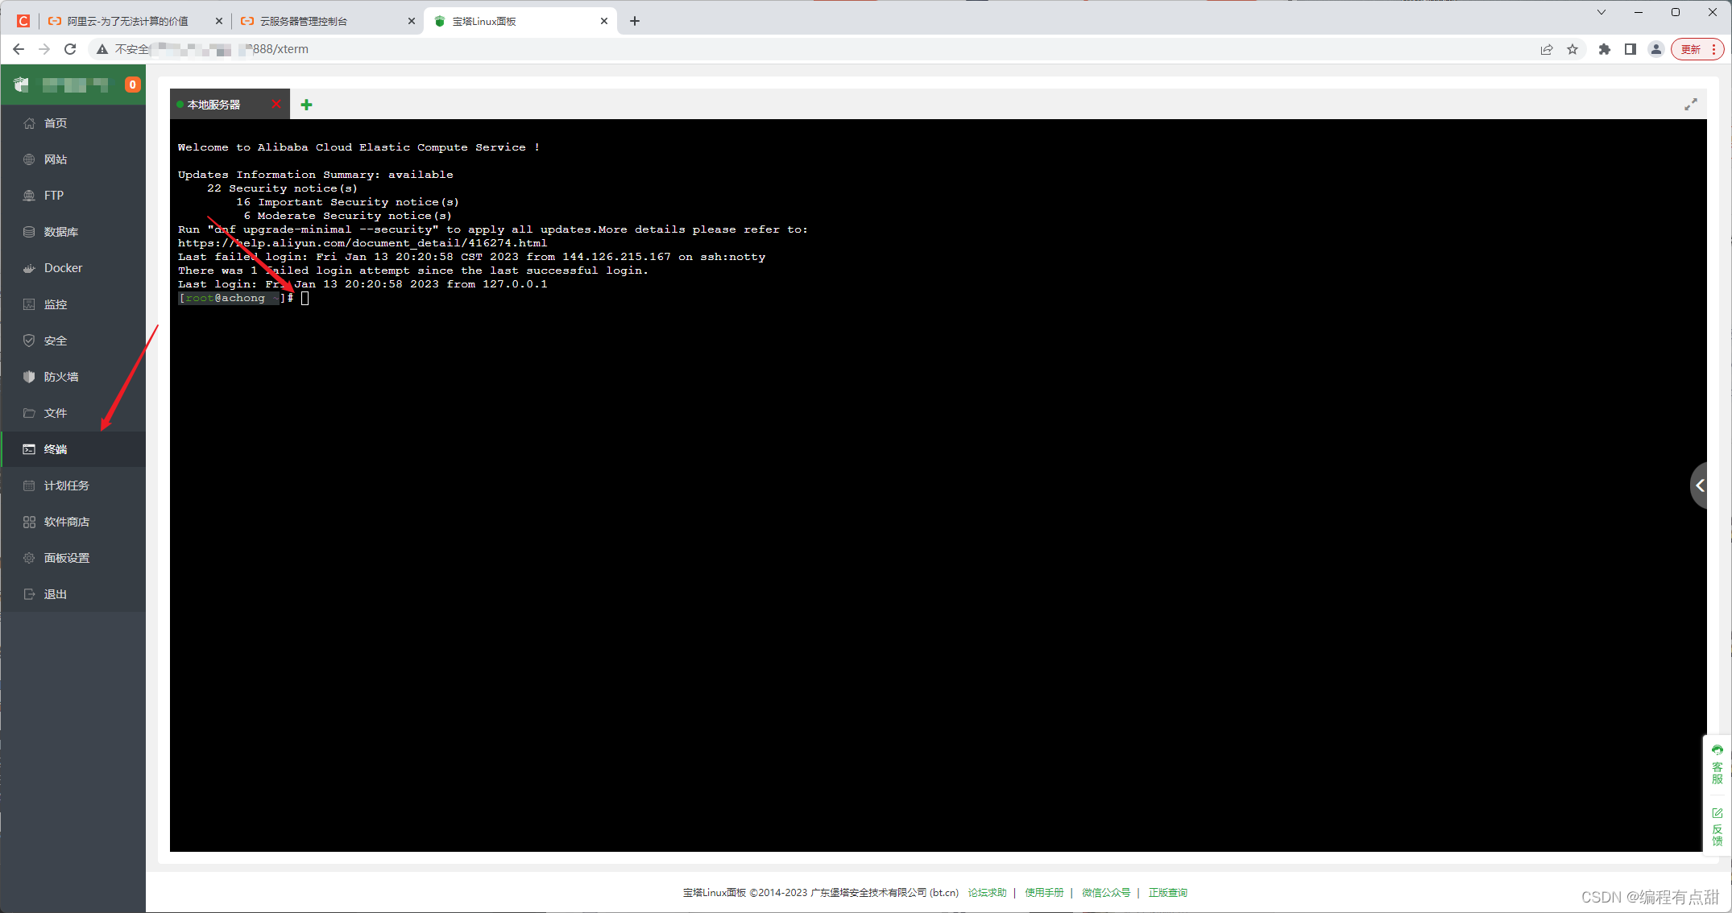The image size is (1732, 913).
Task: Open the FTP sidebar item
Action: click(73, 196)
